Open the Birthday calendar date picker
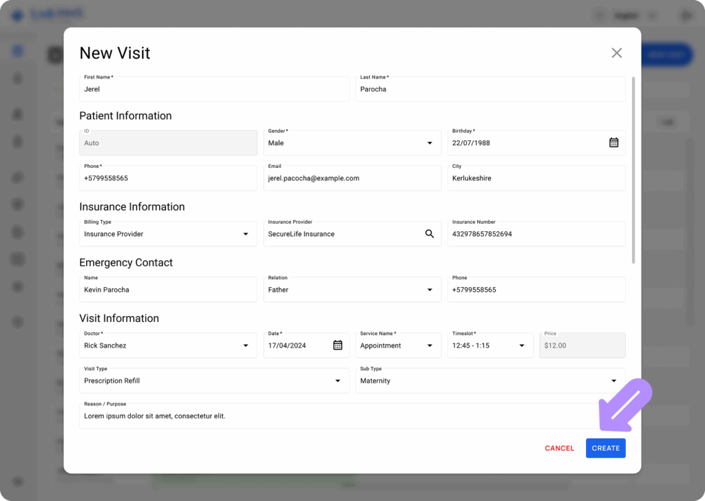The height and width of the screenshot is (501, 705). tap(613, 142)
